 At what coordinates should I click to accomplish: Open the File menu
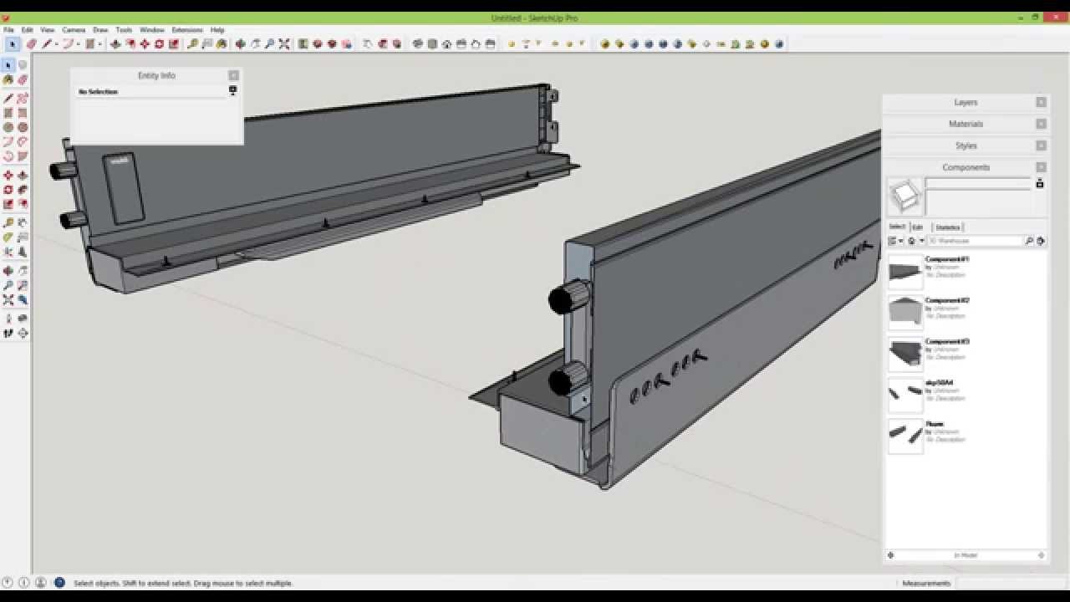click(x=9, y=30)
